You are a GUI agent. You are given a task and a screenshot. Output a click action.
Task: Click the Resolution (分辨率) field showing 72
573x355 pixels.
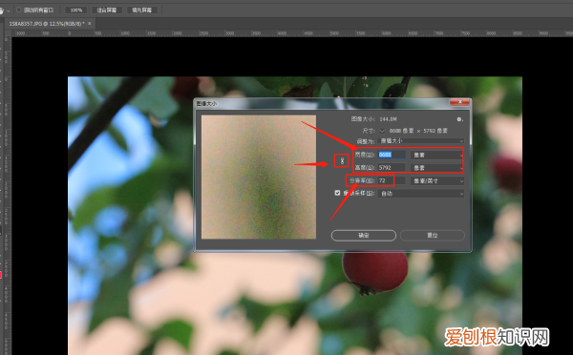[392, 180]
